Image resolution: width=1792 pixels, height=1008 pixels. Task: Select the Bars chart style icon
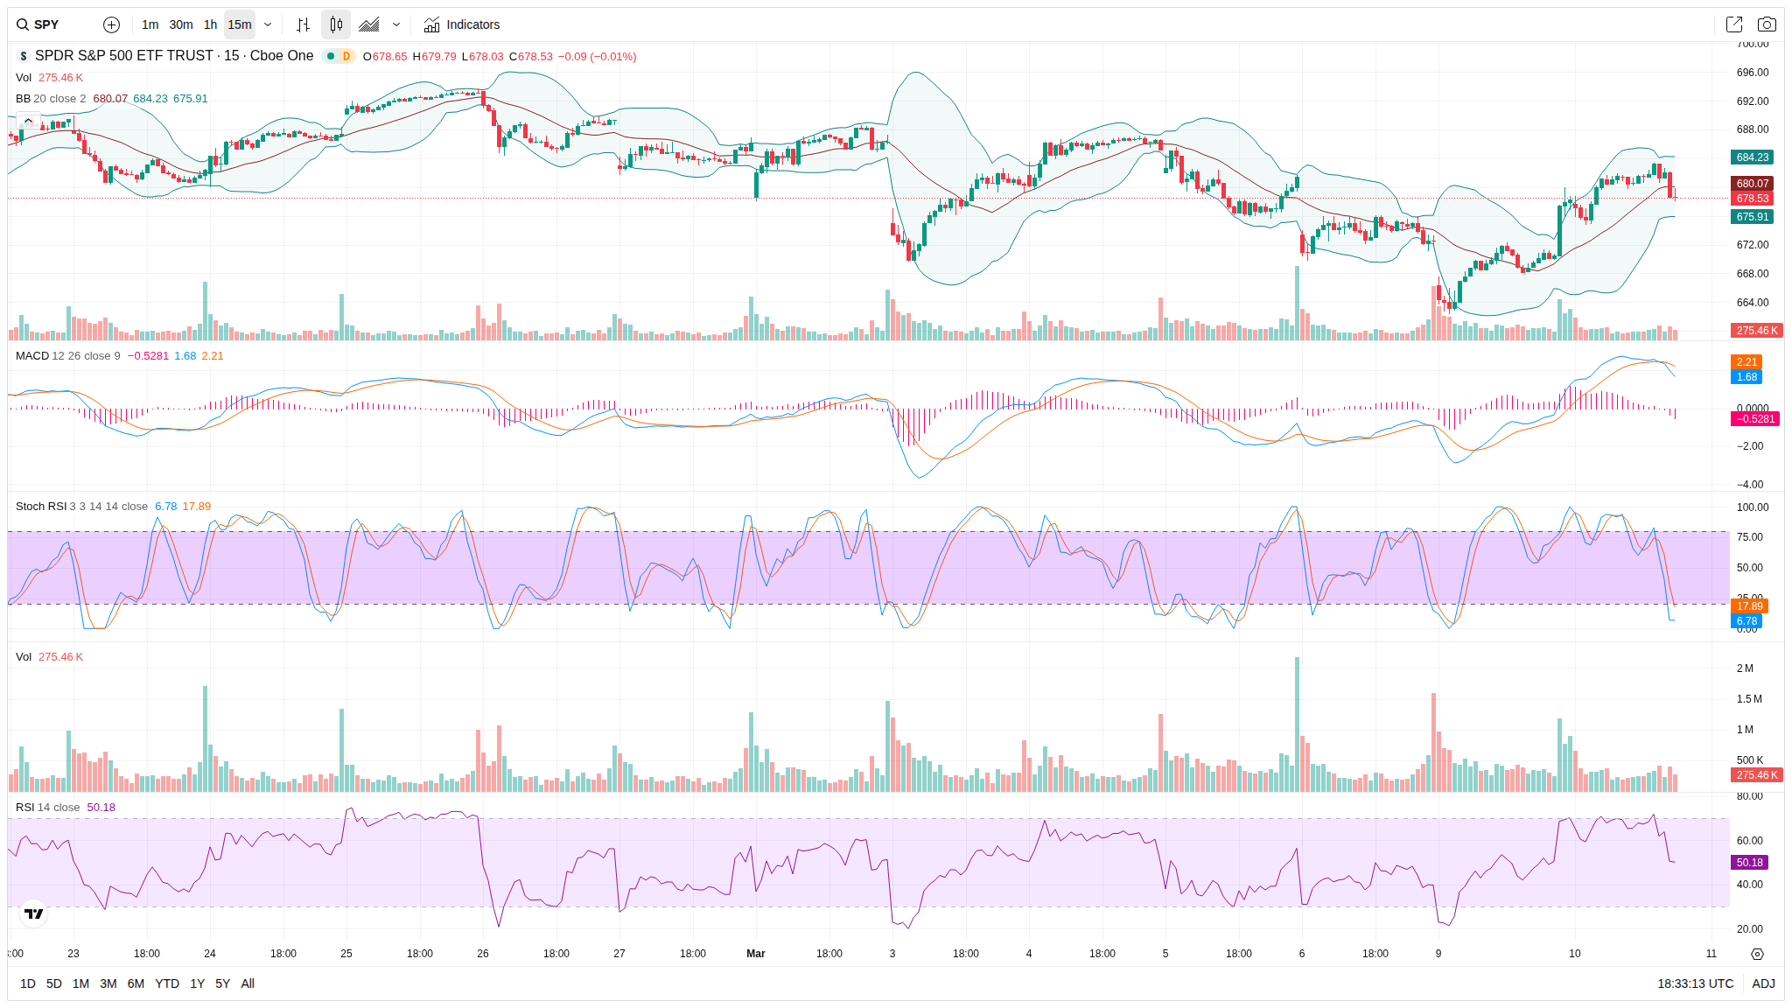tap(303, 24)
